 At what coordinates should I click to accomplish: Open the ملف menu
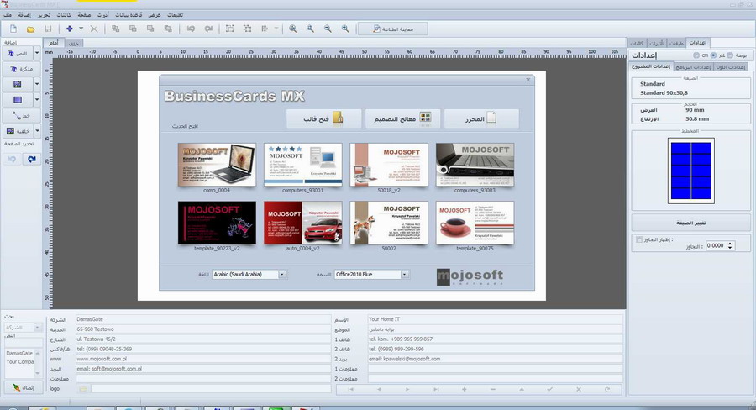pyautogui.click(x=8, y=15)
